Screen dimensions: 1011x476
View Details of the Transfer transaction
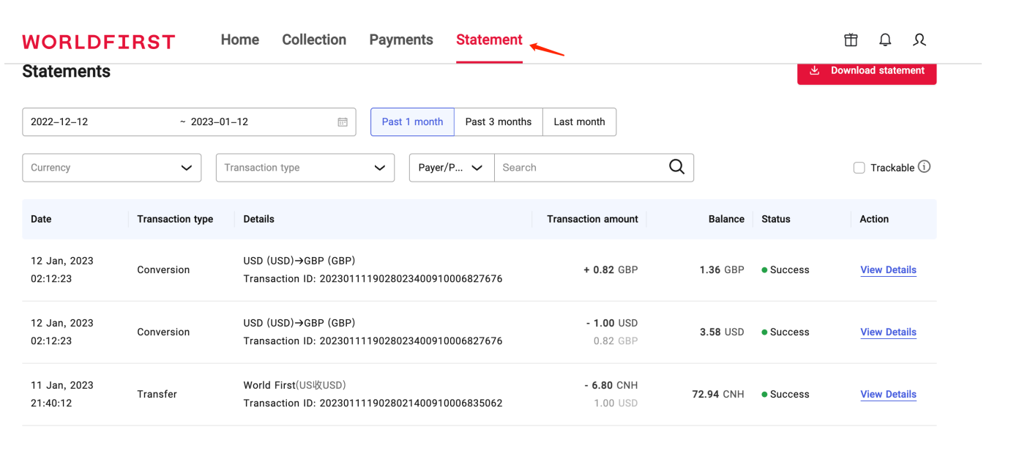(x=888, y=394)
